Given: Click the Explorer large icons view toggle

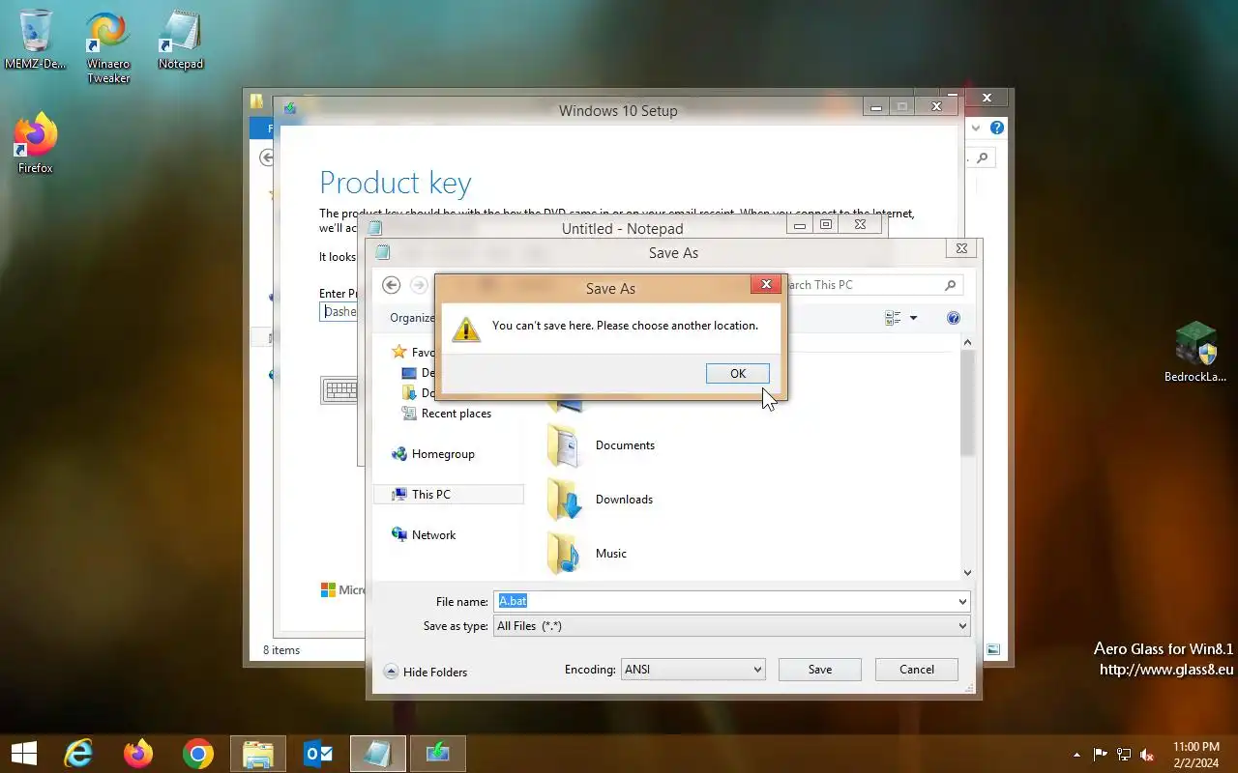Looking at the screenshot, I should [993, 650].
